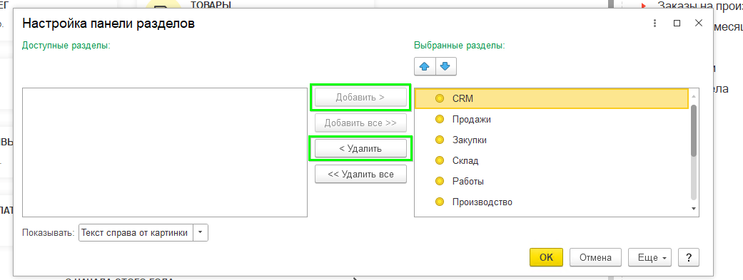Image resolution: width=743 pixels, height=280 pixels.
Task: Move selected section down with arrow
Action: tap(445, 67)
